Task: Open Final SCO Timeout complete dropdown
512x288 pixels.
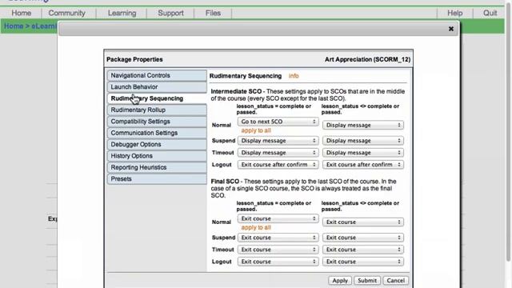Action: [278, 250]
